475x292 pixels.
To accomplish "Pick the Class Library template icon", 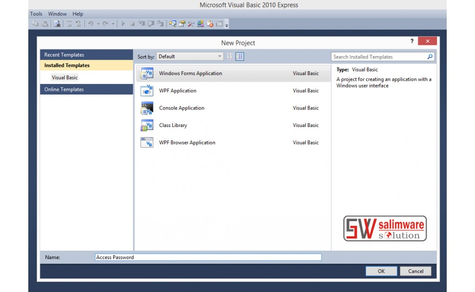I will coord(147,125).
